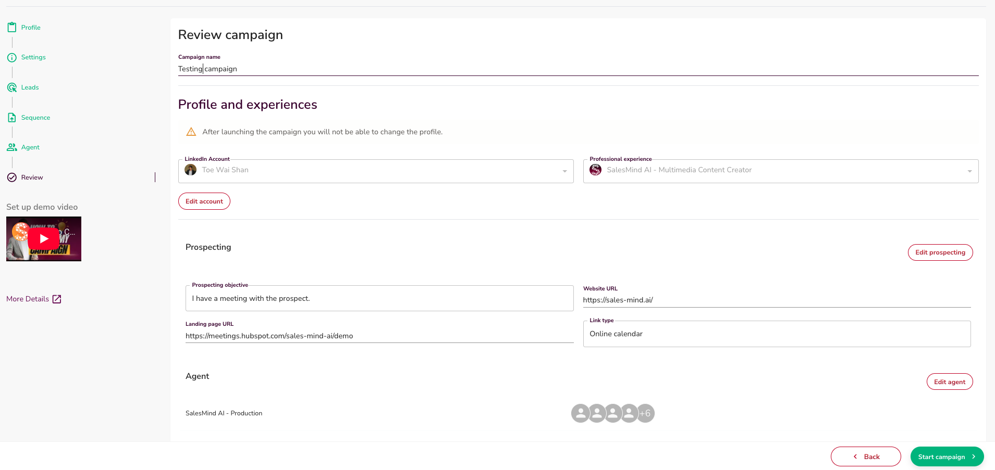Click the Sequence document icon in sidebar
Screen dimensions: 995x470
tap(11, 118)
